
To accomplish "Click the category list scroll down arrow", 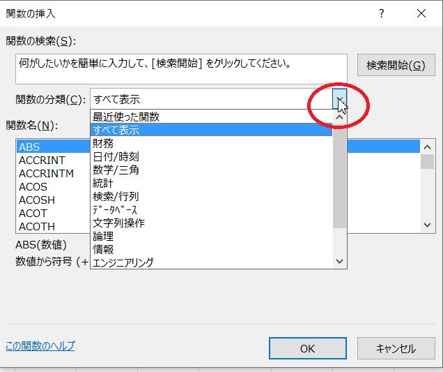I will 340,261.
